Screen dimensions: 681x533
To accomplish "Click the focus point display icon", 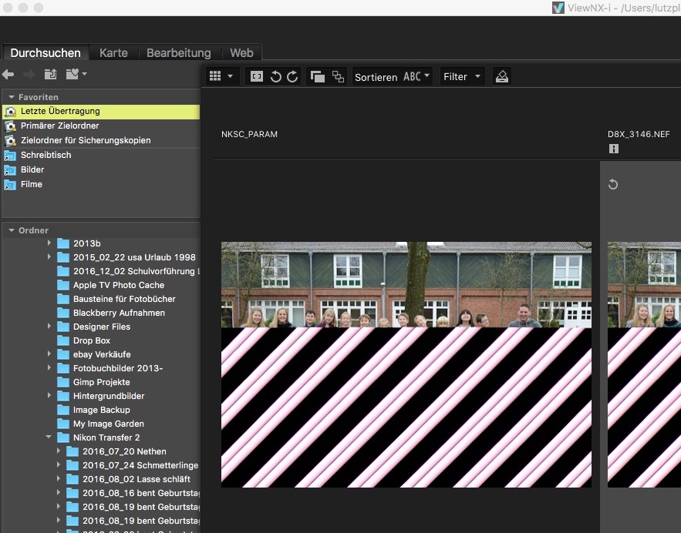I will pos(257,77).
